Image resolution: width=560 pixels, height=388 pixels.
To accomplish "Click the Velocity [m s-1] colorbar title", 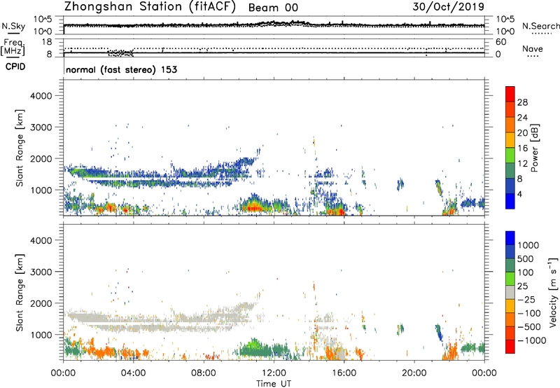I will (553, 292).
